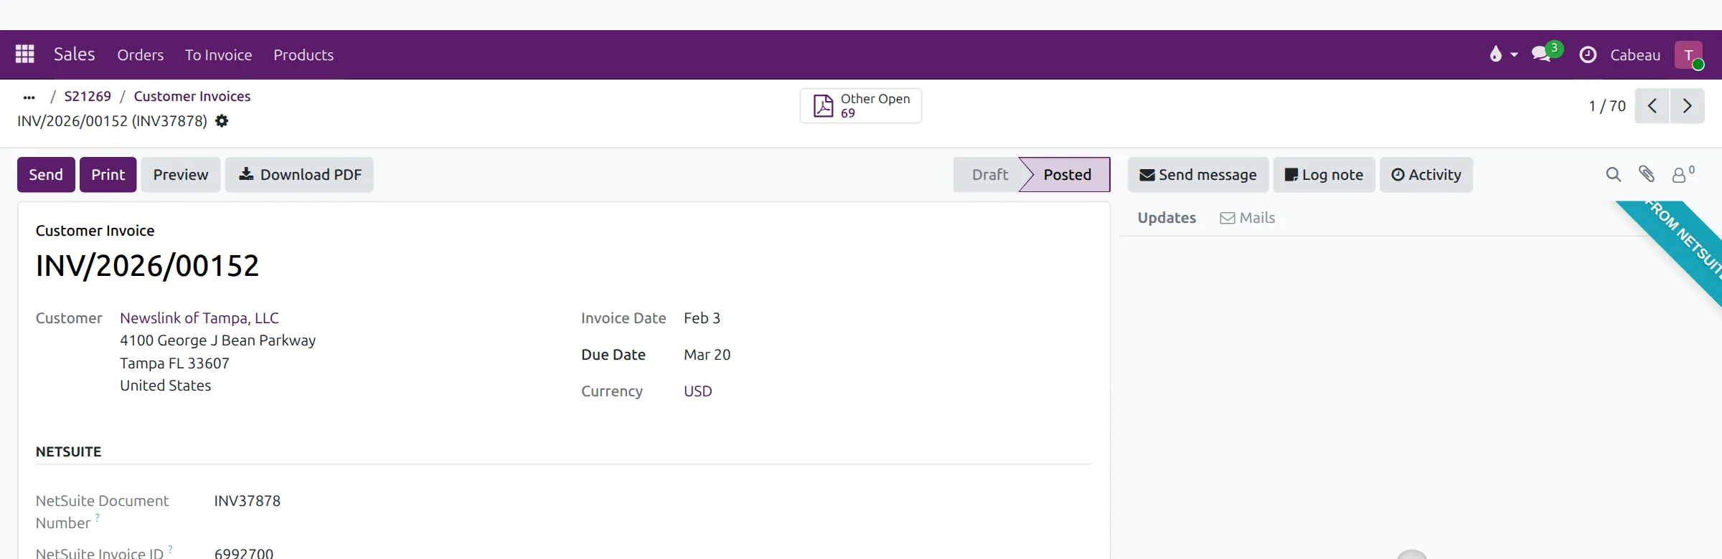Open the To Invoice menu
Viewport: 1722px width, 559px height.
pyautogui.click(x=219, y=54)
